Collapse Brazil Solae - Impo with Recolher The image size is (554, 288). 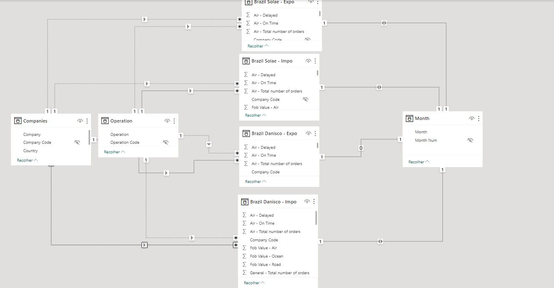255,115
